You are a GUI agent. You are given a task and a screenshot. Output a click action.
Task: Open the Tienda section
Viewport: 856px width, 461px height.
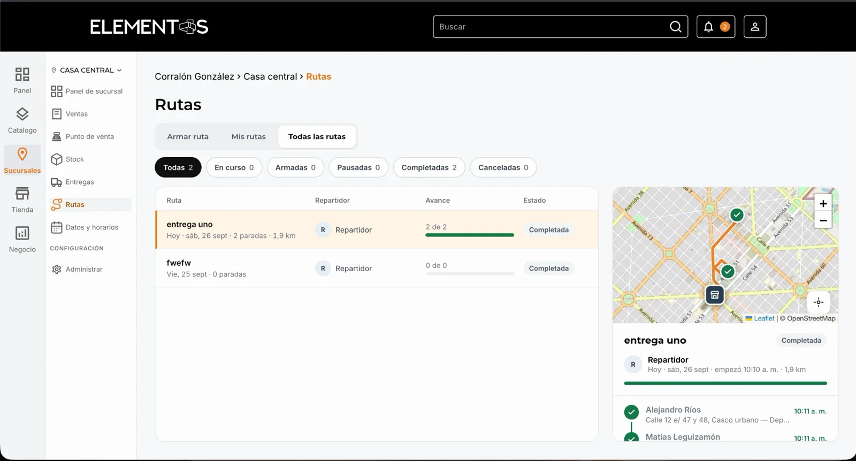(x=22, y=200)
